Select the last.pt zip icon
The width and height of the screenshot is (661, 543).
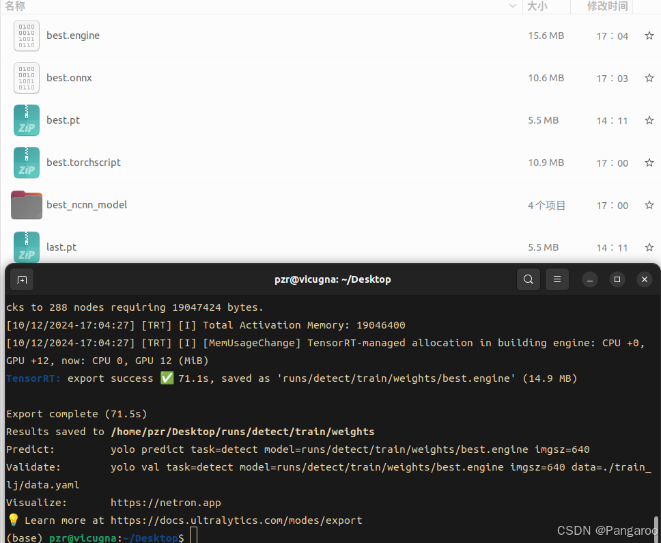(27, 247)
